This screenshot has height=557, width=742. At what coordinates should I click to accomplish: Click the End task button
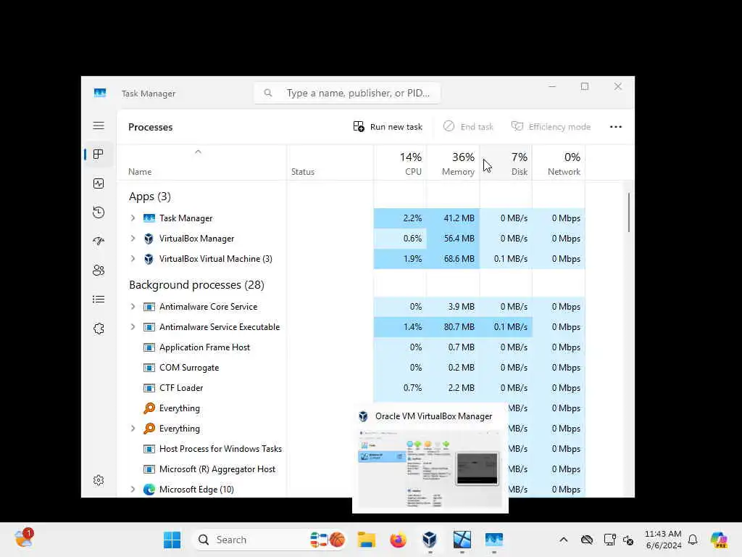point(468,127)
